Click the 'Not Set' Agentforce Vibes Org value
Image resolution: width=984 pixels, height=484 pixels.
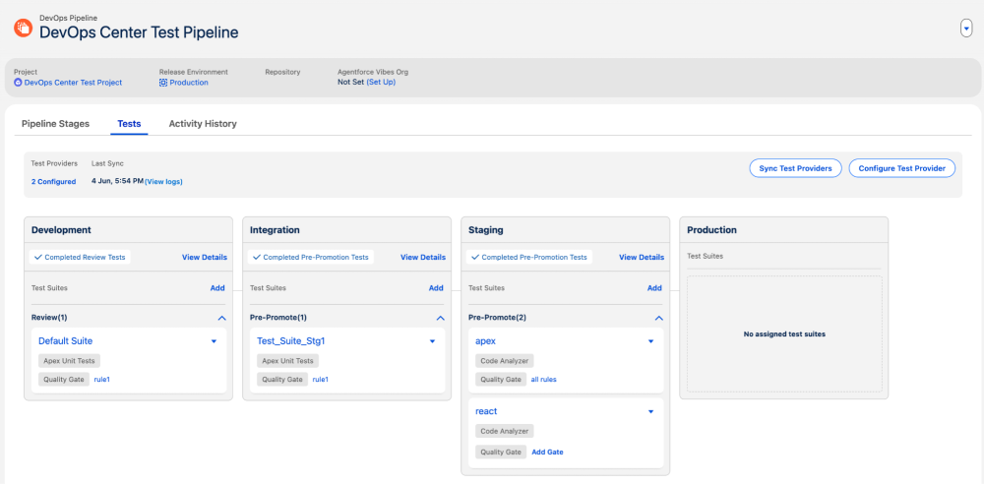(x=351, y=83)
